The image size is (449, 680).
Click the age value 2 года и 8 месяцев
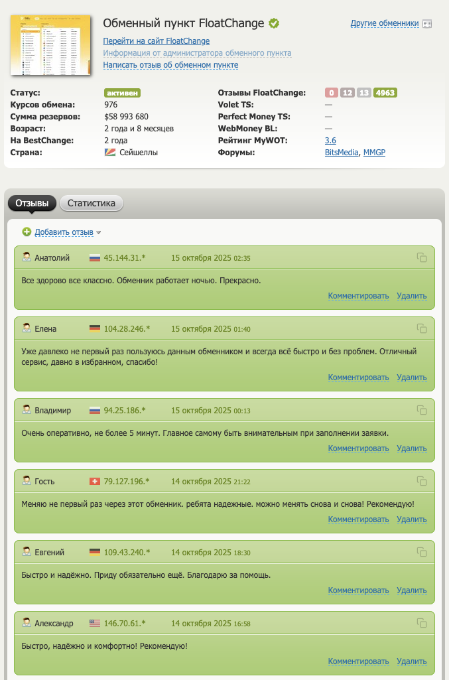(139, 129)
